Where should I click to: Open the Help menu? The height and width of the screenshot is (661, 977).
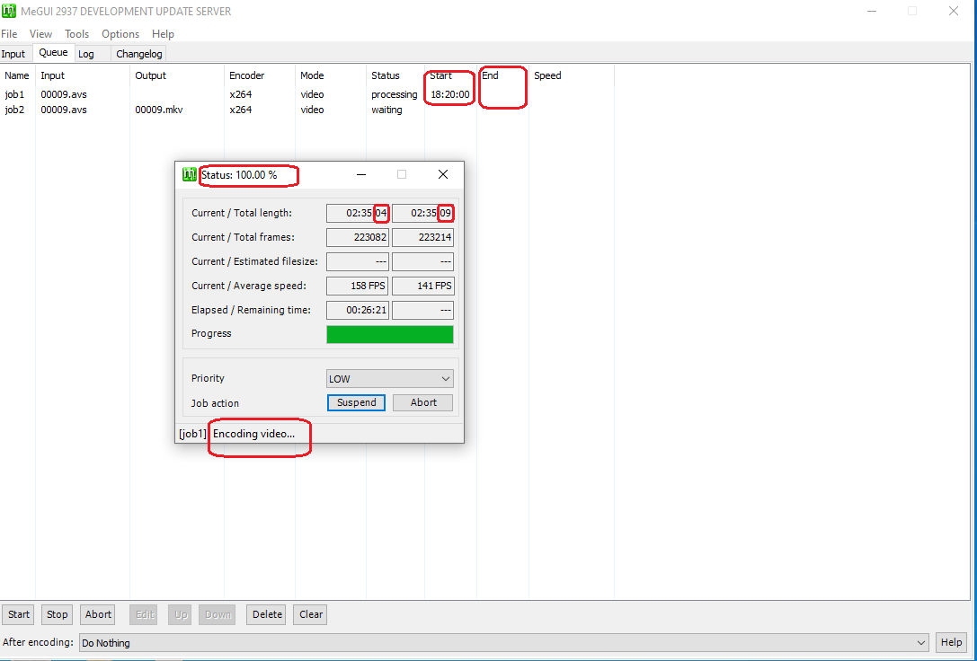coord(163,34)
